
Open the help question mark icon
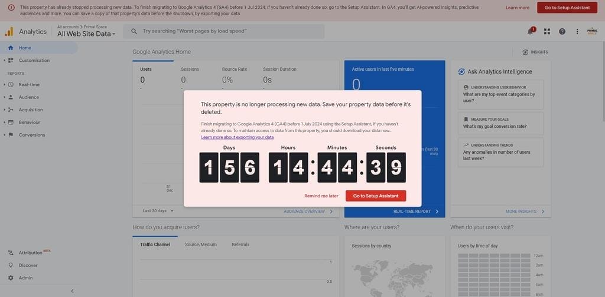tap(562, 32)
